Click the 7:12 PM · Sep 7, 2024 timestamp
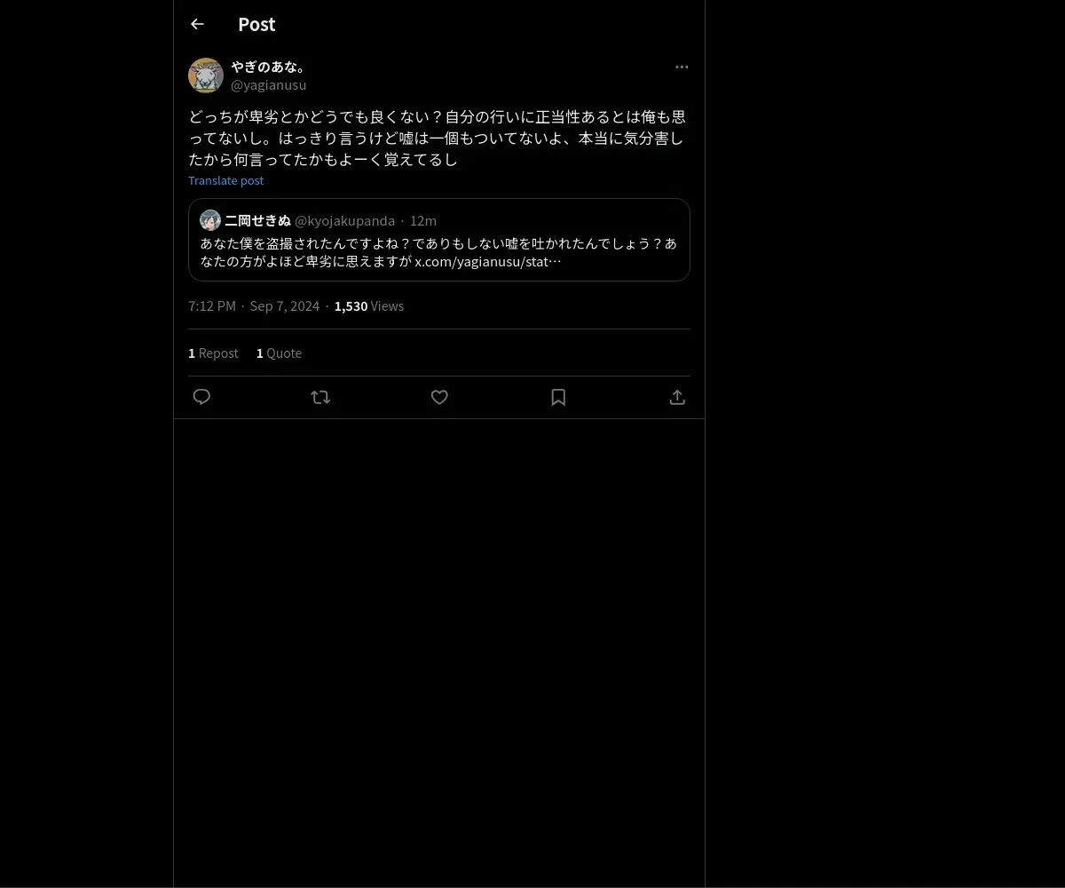The width and height of the screenshot is (1065, 888). 254,305
